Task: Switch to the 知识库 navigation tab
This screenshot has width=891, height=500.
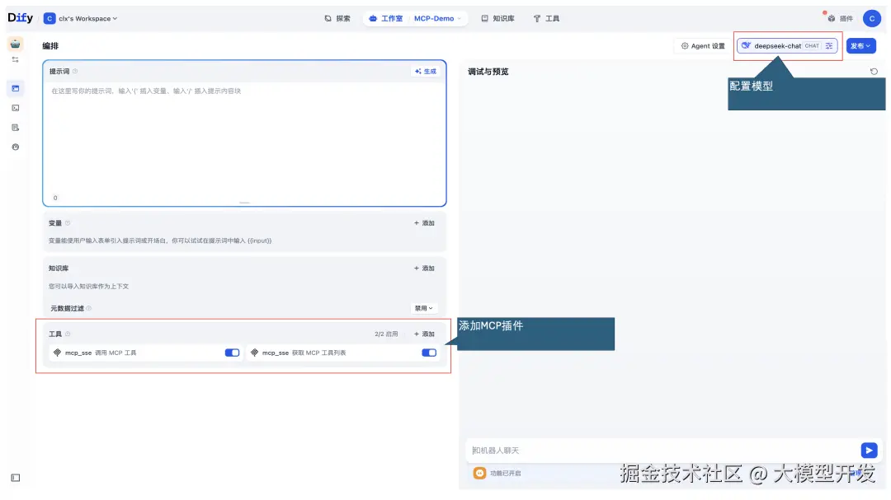Action: 499,17
